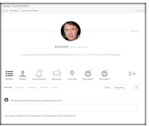Screen dimensions: 149x126
Task: Open the Messages envelope icon
Action: pyautogui.click(x=57, y=73)
